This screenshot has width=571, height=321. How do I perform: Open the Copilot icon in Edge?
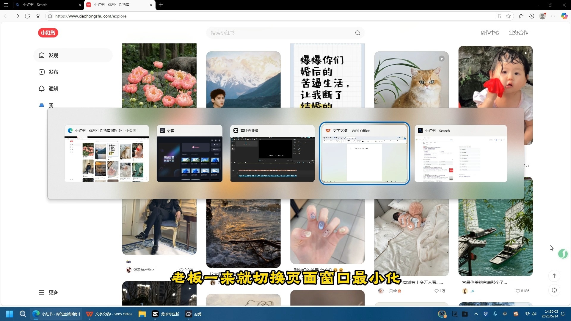[564, 16]
